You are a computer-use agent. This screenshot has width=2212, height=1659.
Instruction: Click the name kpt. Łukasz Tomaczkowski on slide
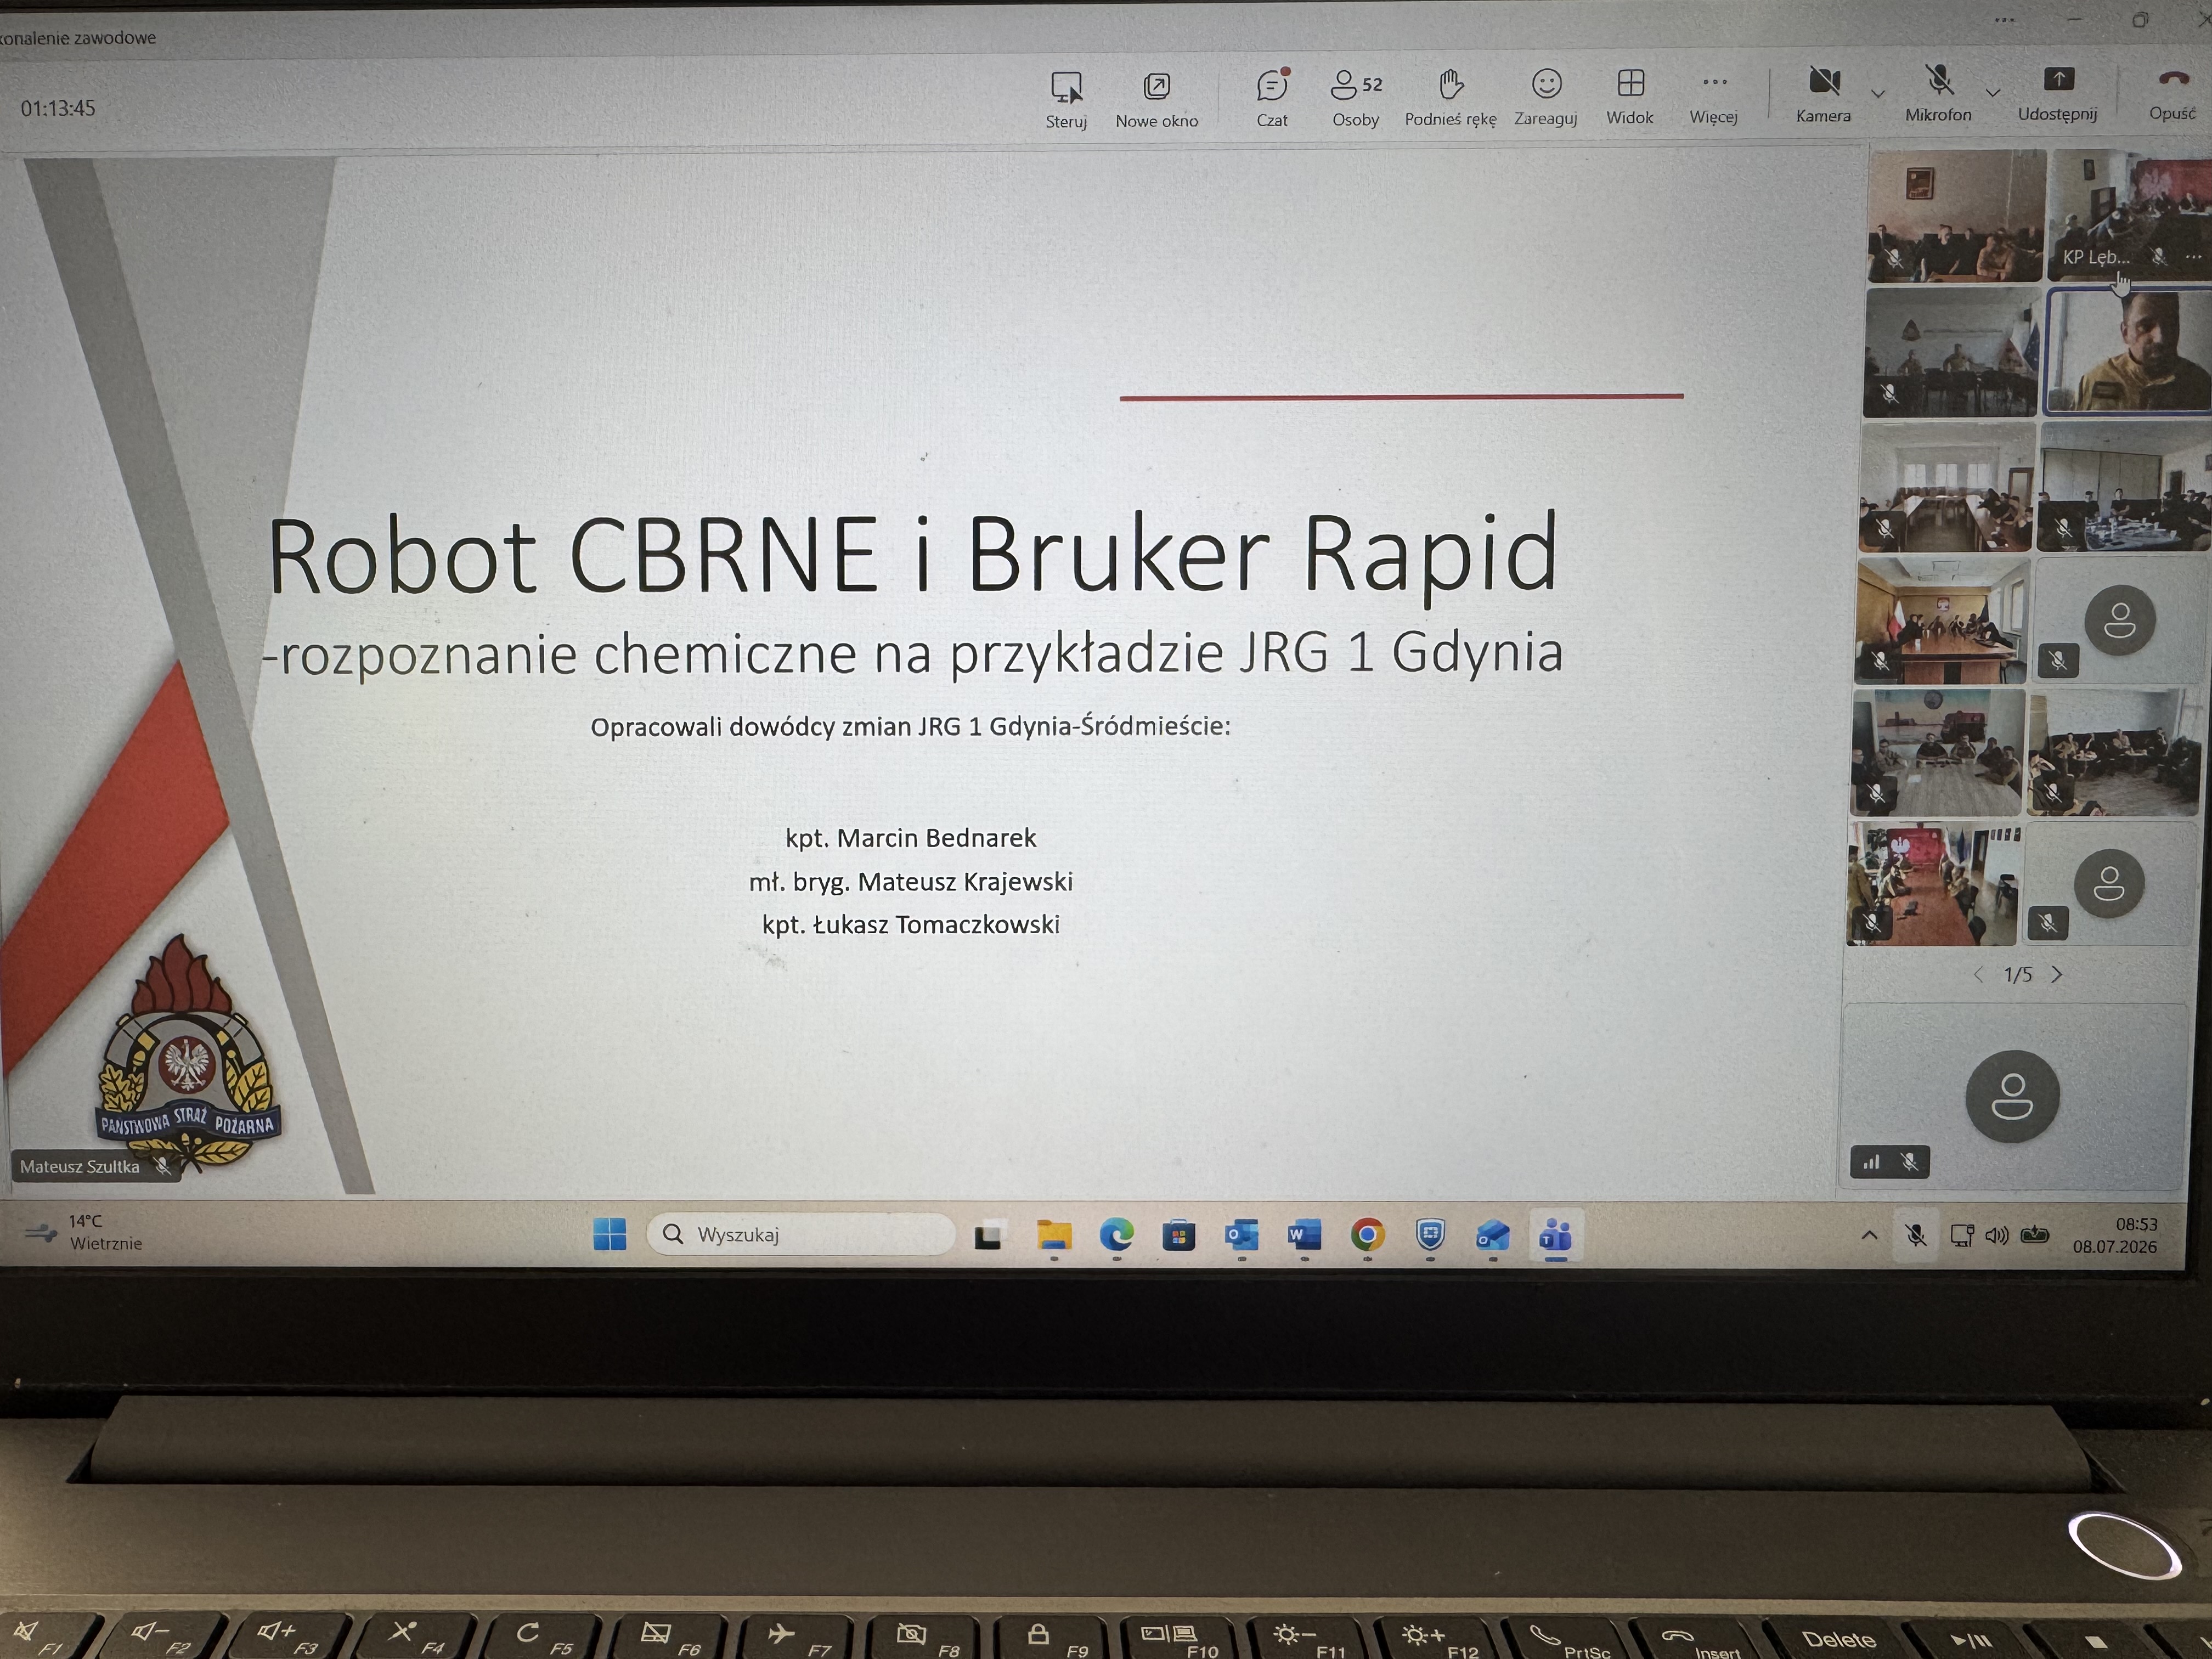coord(911,925)
